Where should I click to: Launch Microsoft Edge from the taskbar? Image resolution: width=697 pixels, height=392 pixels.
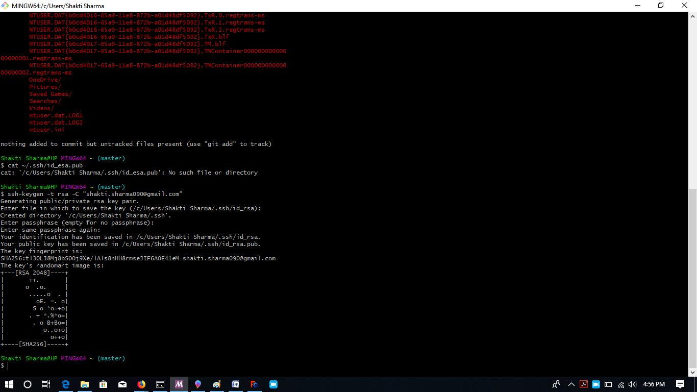(65, 384)
